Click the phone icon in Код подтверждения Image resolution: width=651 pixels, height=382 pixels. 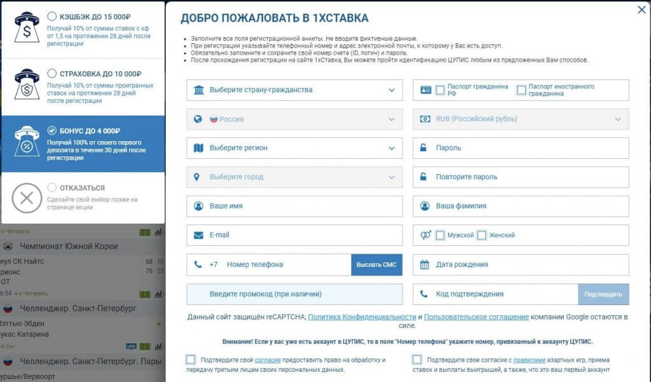tap(424, 294)
